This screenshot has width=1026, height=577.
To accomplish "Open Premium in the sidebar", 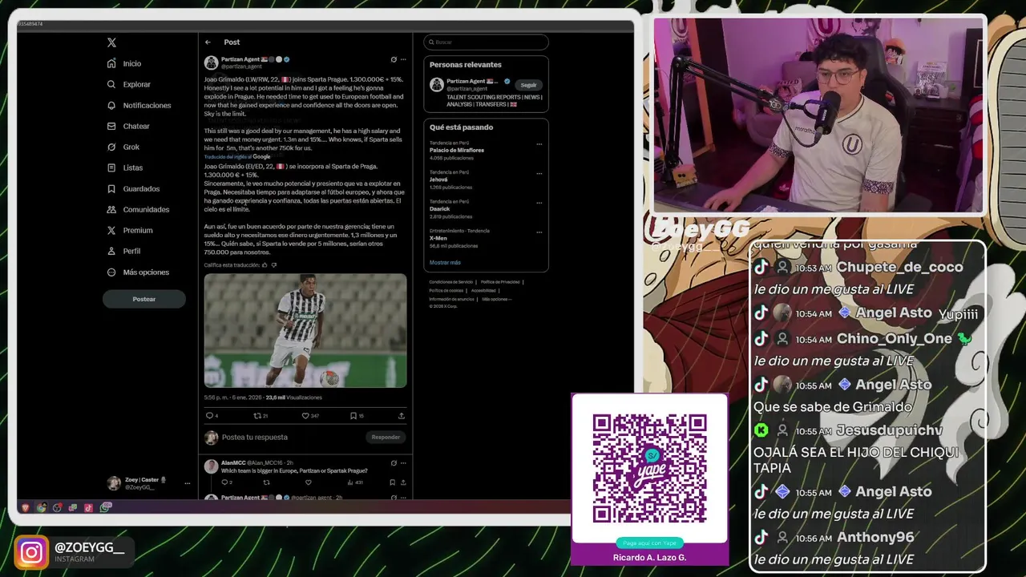I will (130, 230).
